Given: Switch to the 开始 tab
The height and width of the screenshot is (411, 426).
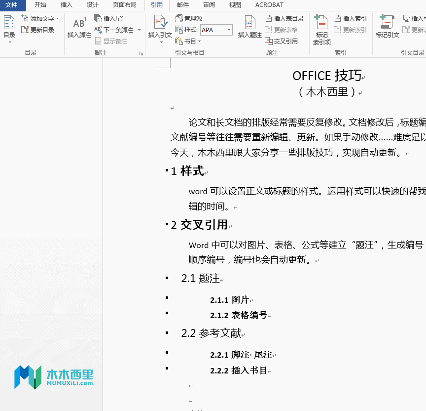Looking at the screenshot, I should 40,5.
